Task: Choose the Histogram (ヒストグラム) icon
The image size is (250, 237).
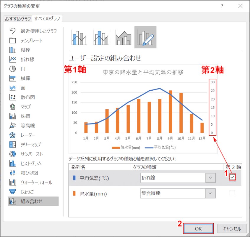Action: tap(12, 164)
